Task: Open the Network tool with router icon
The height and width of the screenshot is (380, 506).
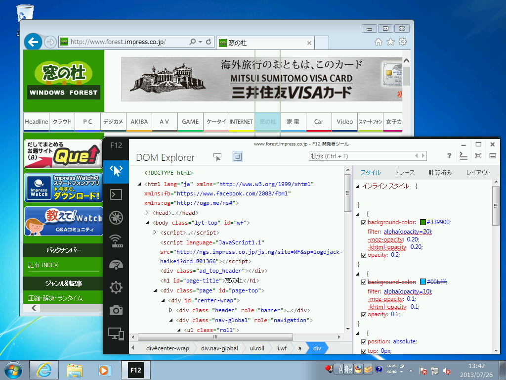Action: [116, 241]
